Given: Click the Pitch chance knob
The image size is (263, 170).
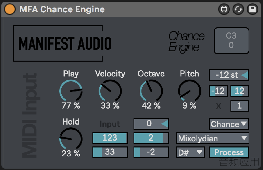Looking at the screenshot, I should (189, 91).
